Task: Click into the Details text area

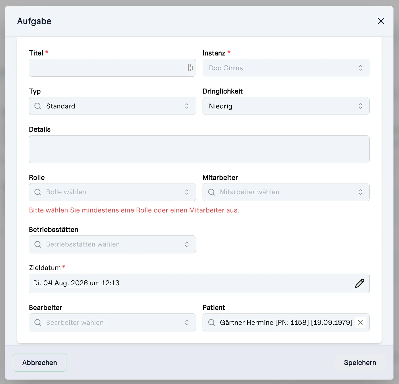Action: coord(199,149)
